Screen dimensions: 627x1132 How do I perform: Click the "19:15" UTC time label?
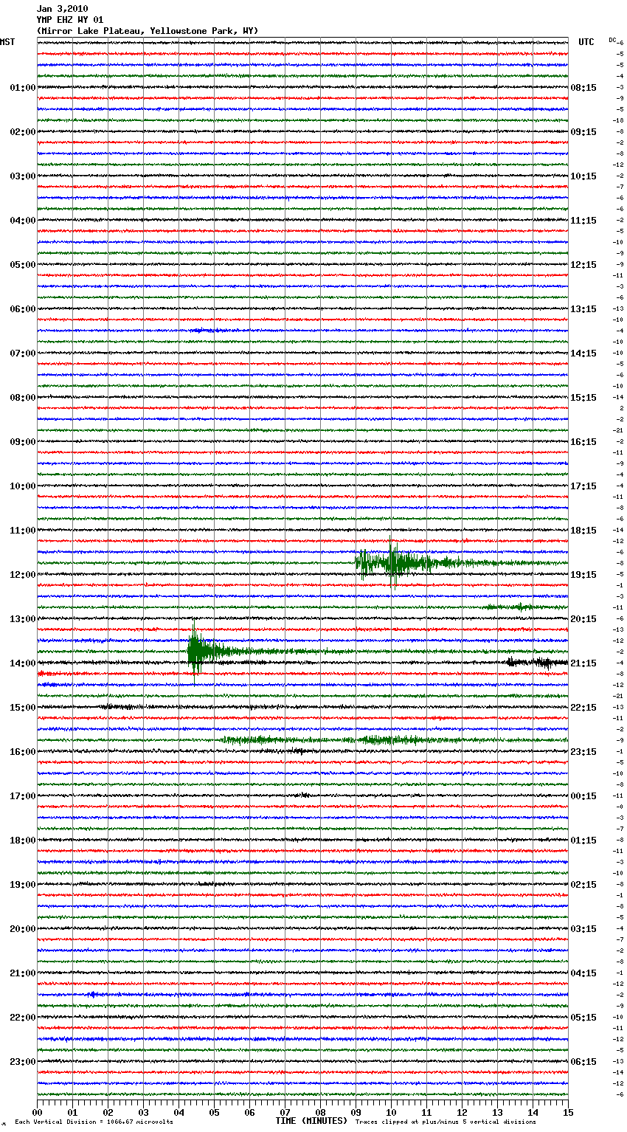[583, 575]
